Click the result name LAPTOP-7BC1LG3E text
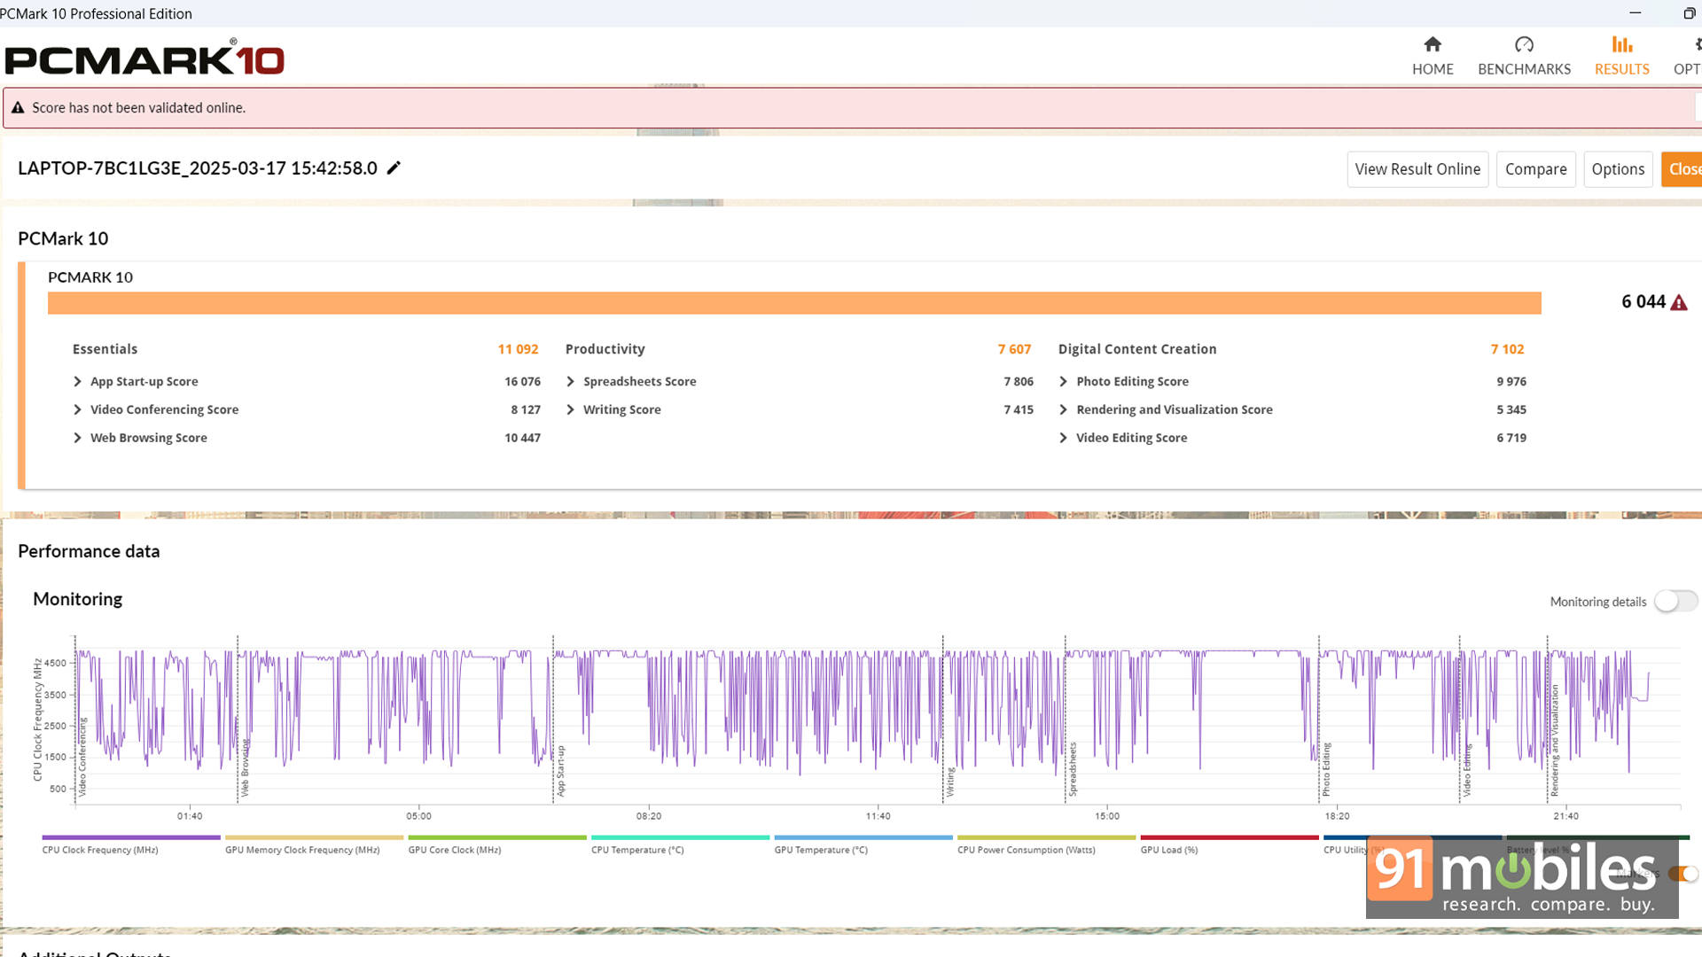The image size is (1702, 957). 198,168
